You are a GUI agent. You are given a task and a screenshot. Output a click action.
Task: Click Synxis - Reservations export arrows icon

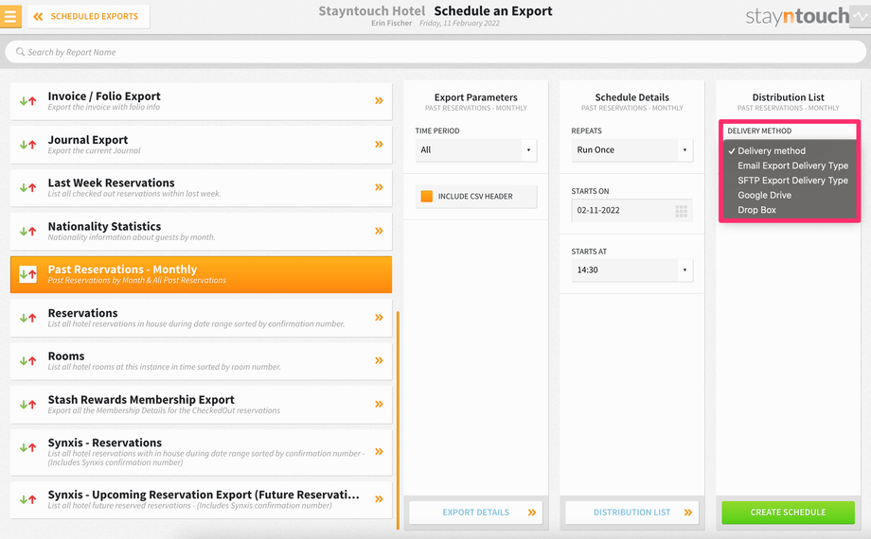(27, 447)
